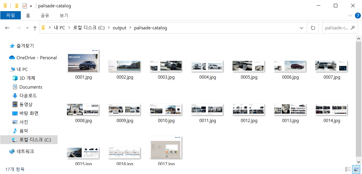
Task: Expand chevron after output in breadcrumb
Action: tap(130, 28)
